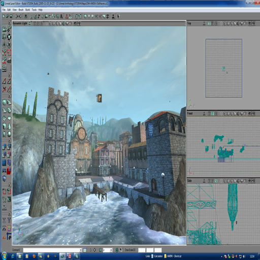Toggle the active S button in the Side viewport toolbar
The image size is (260, 260).
tap(216, 181)
